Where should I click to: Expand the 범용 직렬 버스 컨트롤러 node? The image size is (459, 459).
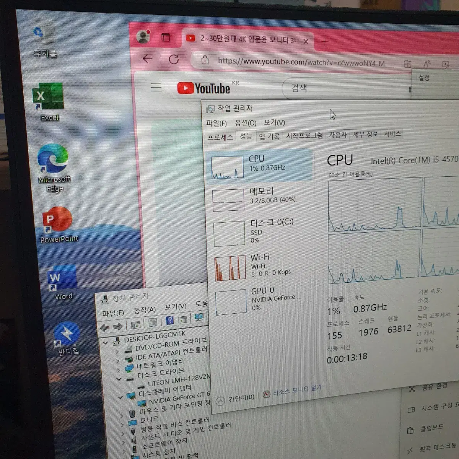(123, 434)
